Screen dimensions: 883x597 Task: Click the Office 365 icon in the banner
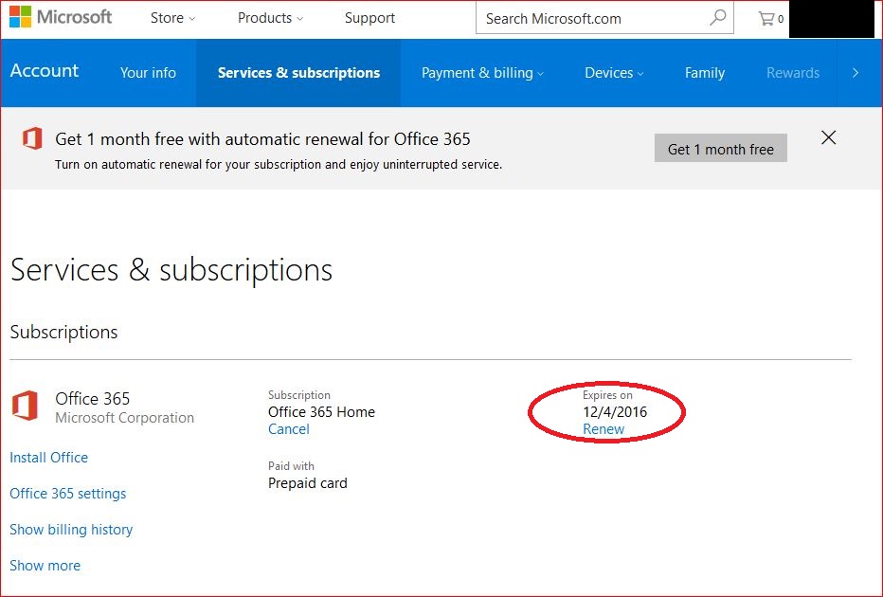click(31, 139)
